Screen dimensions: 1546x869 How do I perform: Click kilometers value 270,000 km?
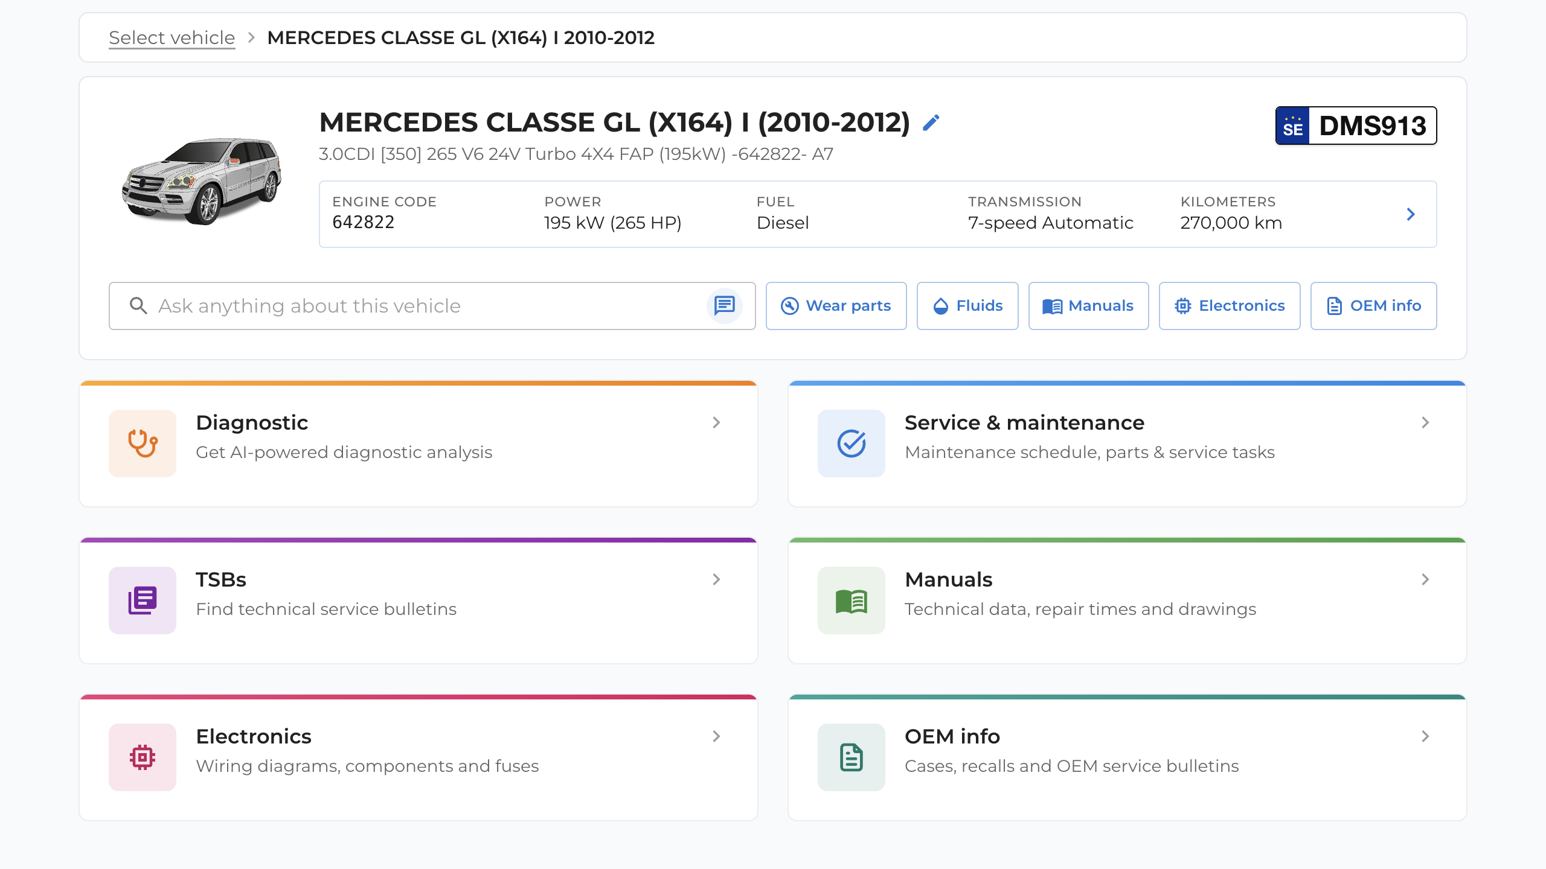(x=1231, y=223)
